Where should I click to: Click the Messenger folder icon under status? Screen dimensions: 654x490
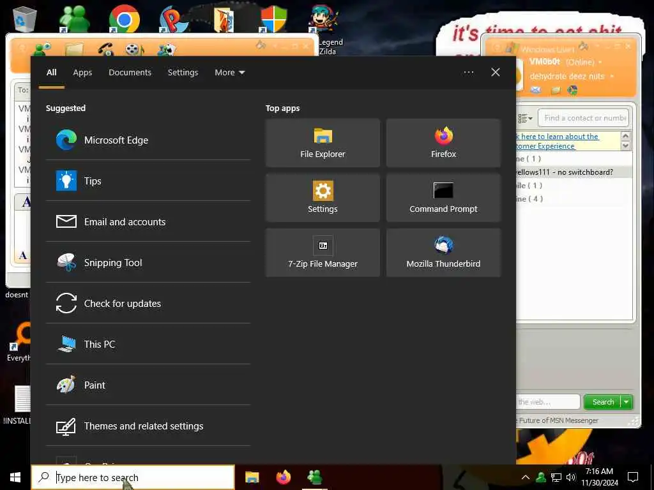click(556, 90)
